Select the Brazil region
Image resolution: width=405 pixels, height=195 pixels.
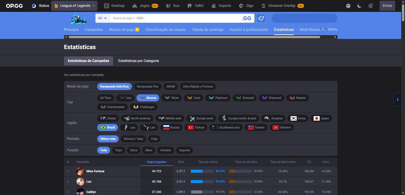coord(108,128)
